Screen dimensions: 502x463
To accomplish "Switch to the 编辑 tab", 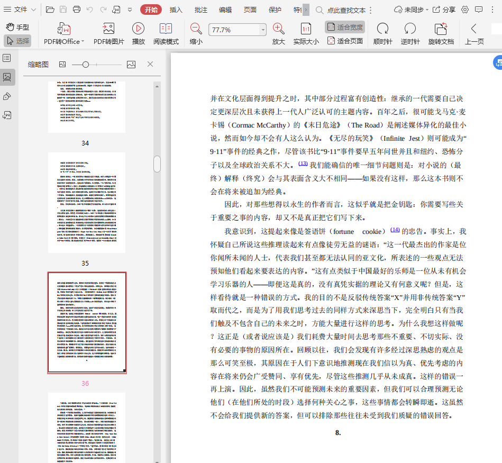I will [x=225, y=10].
